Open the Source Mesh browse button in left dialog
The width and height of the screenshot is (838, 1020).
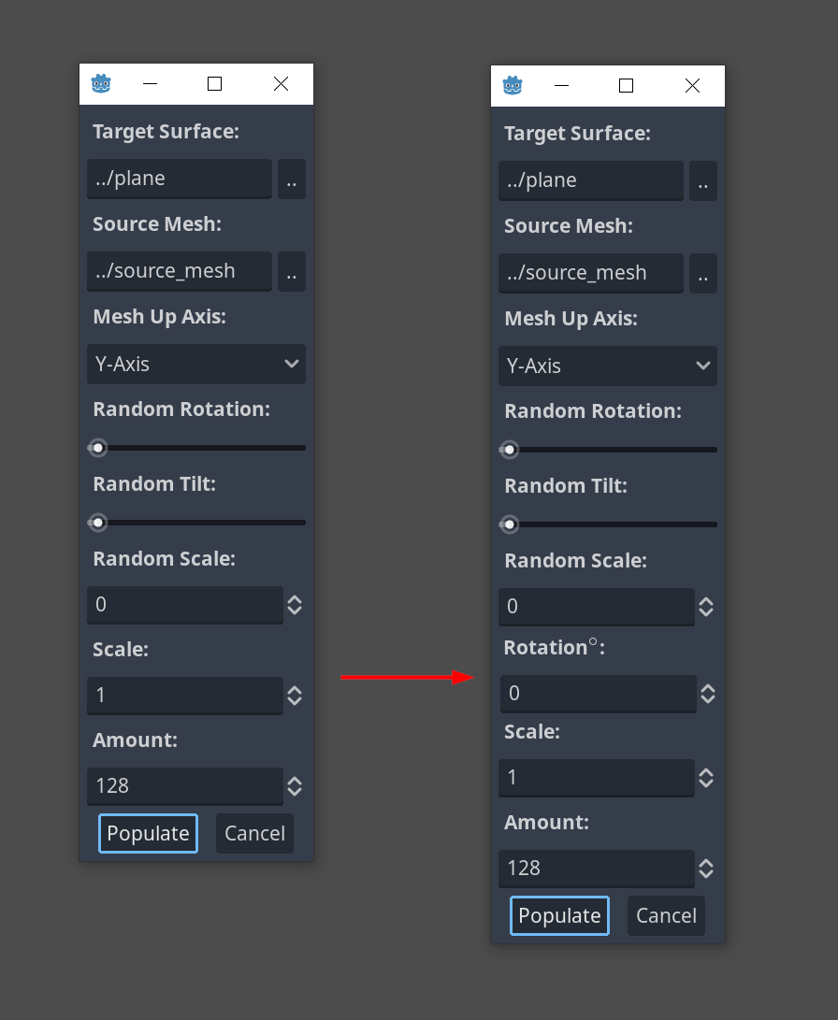pyautogui.click(x=292, y=271)
